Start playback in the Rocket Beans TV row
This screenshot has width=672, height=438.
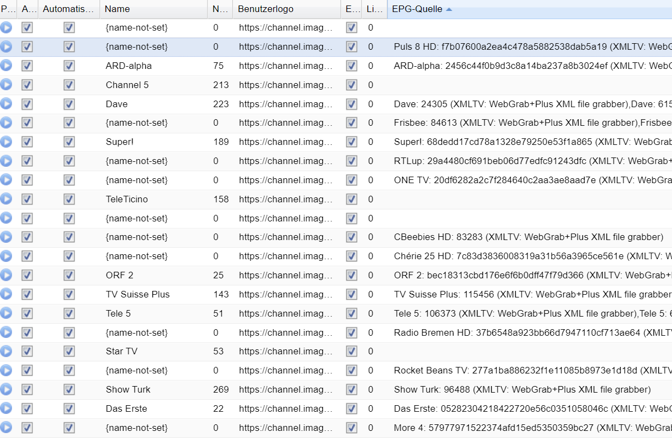[6, 370]
